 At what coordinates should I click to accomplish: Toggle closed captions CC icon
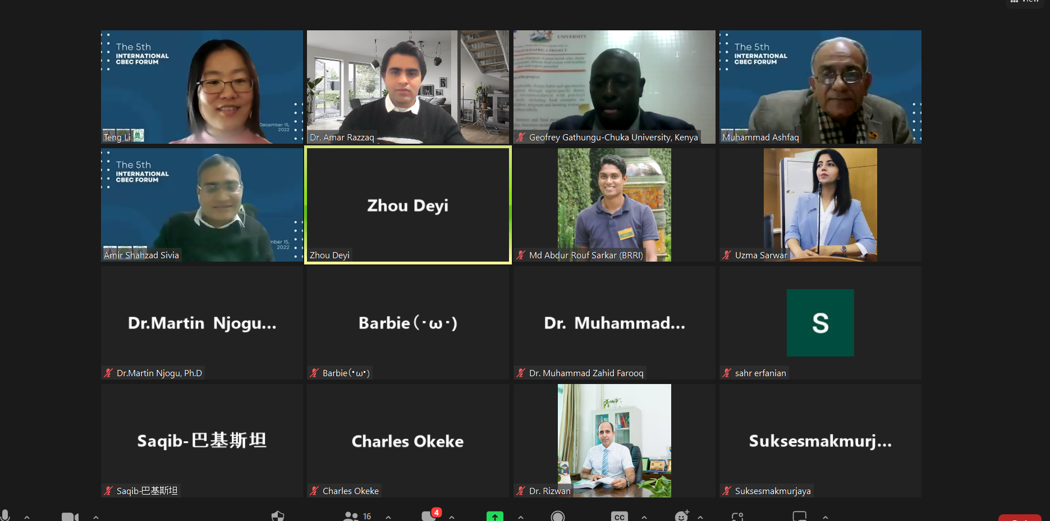[x=619, y=517]
